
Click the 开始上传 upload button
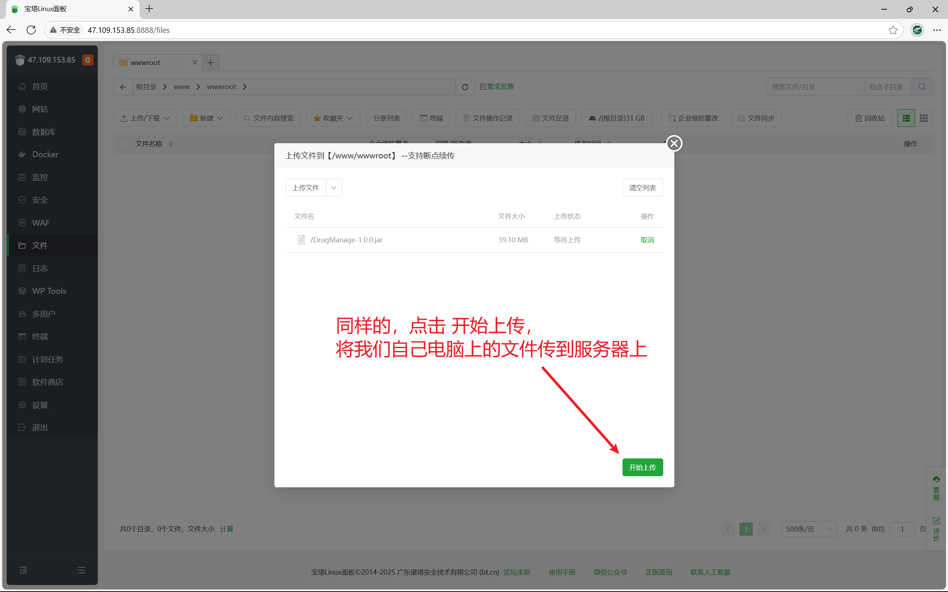tap(642, 467)
